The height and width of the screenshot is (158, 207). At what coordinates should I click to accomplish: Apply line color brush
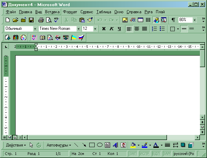(145, 145)
